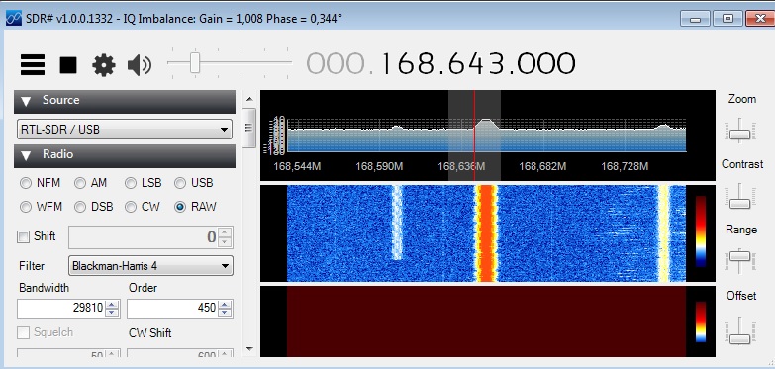
Task: Increase the Bandwidth value with the up arrow
Action: (113, 305)
